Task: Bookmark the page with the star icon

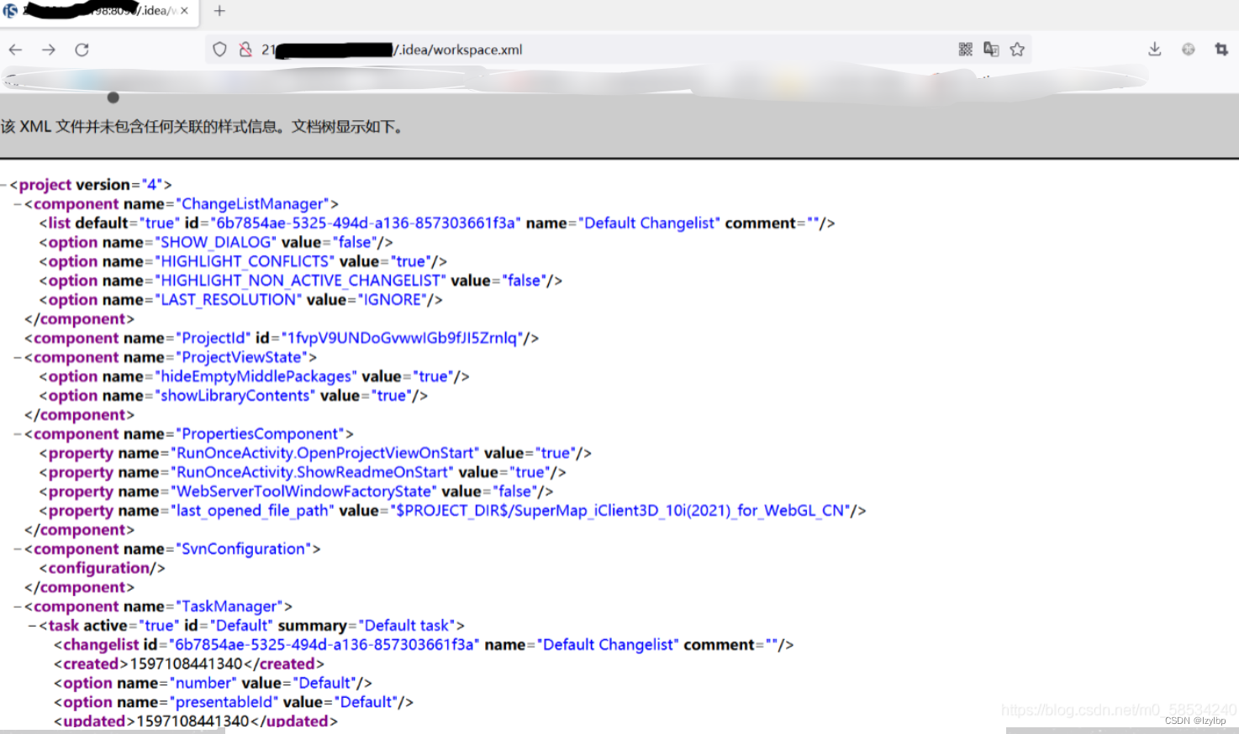Action: click(1017, 49)
